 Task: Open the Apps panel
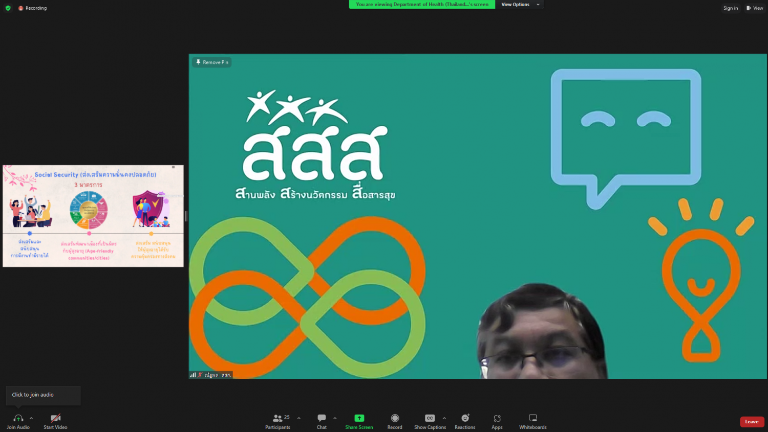[497, 422]
